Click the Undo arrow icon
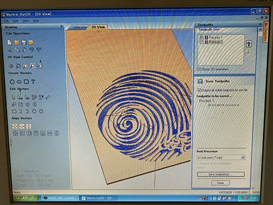This screenshot has height=205, width=273. pos(32,50)
